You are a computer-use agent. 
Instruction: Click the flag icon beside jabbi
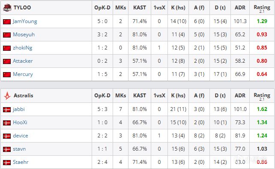pyautogui.click(x=7, y=110)
